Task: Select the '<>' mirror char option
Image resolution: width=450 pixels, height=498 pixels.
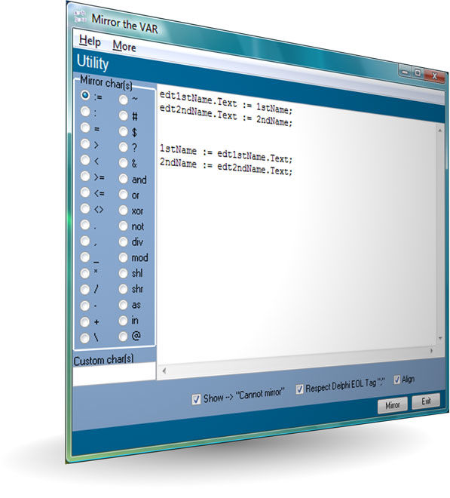Action: coord(85,208)
